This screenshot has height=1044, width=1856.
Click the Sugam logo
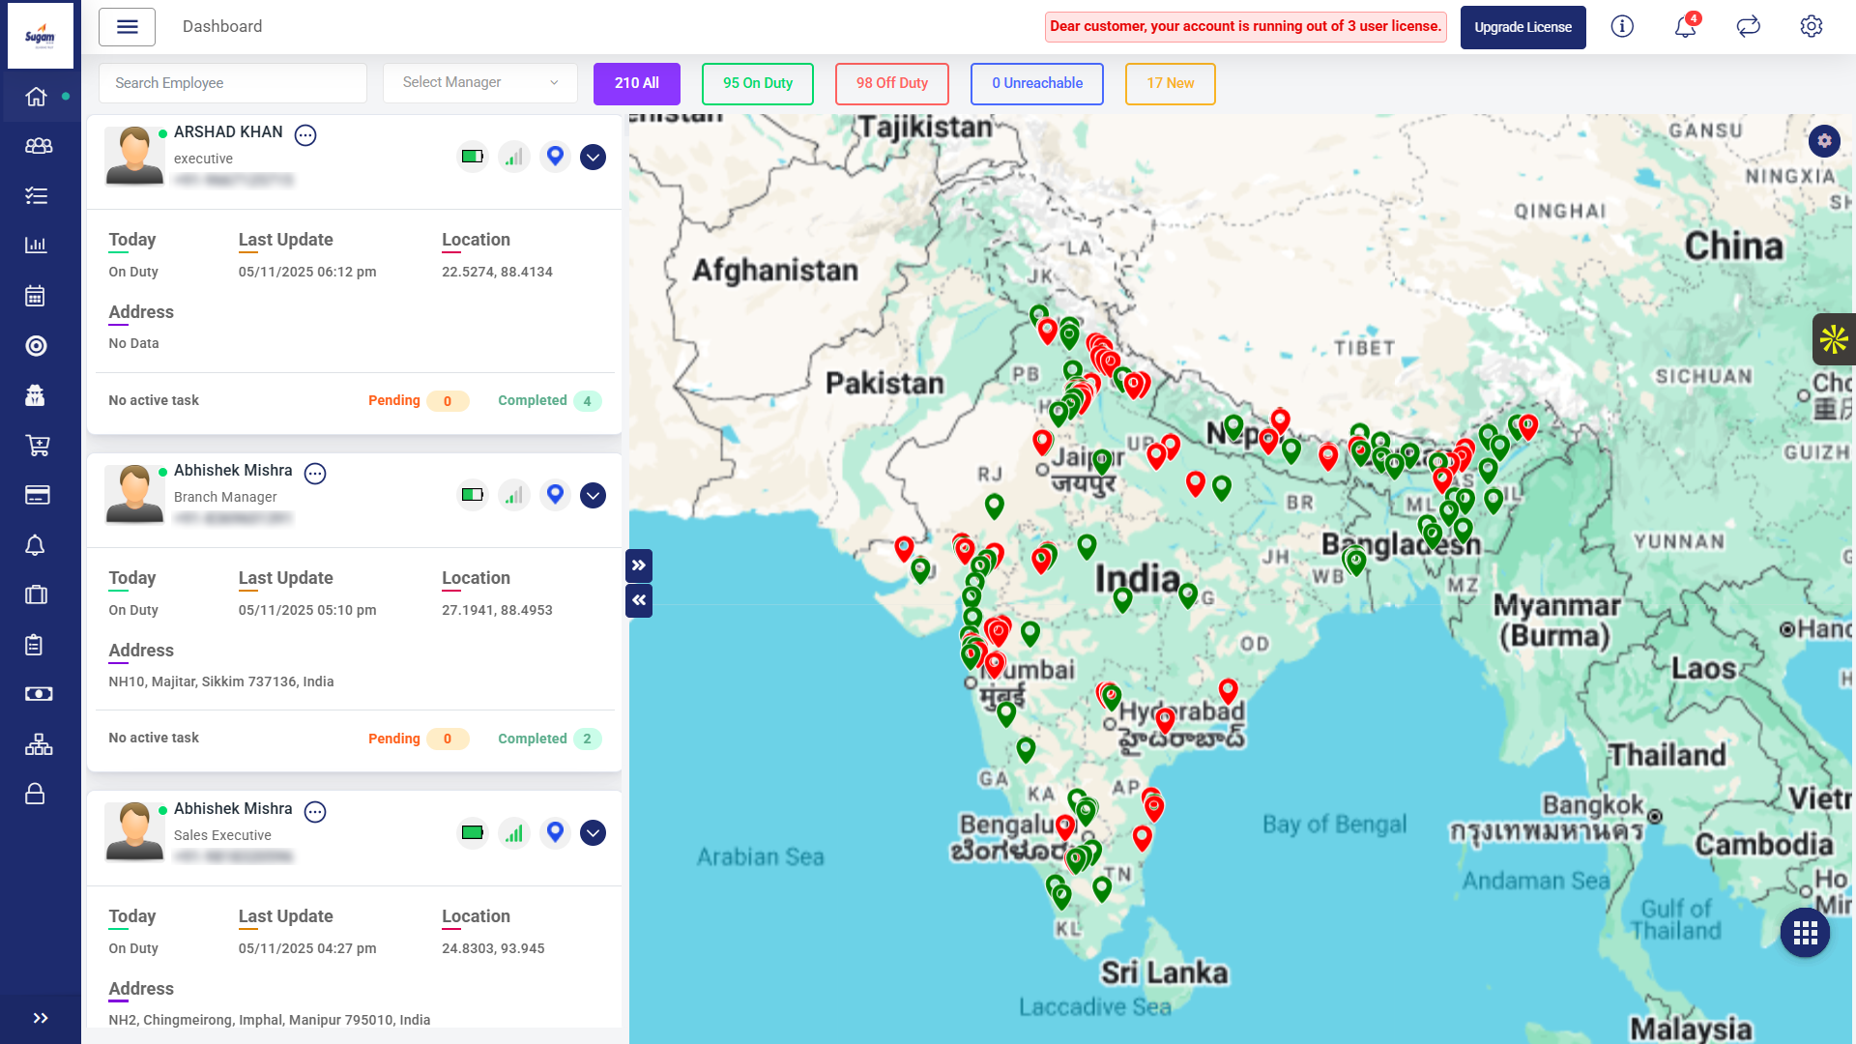pyautogui.click(x=41, y=36)
